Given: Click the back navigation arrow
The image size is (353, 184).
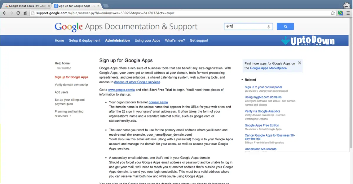Looking at the screenshot, I should point(4,13).
